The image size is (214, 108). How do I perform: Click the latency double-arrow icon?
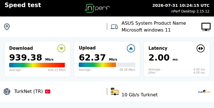click(x=201, y=48)
